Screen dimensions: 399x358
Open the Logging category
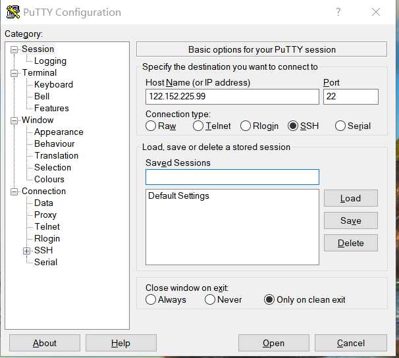pos(51,61)
